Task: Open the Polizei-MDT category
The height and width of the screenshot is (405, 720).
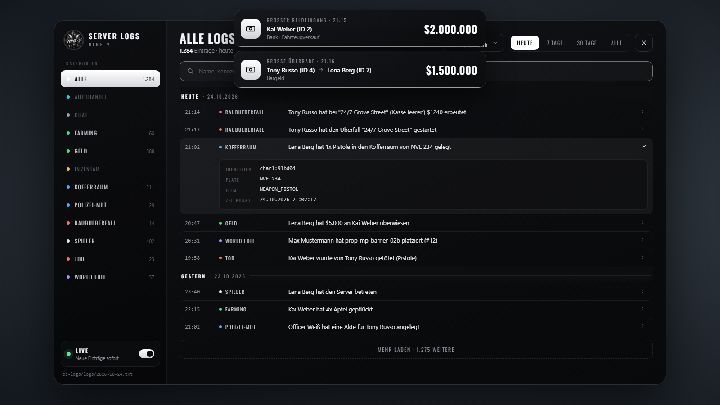Action: pyautogui.click(x=110, y=205)
